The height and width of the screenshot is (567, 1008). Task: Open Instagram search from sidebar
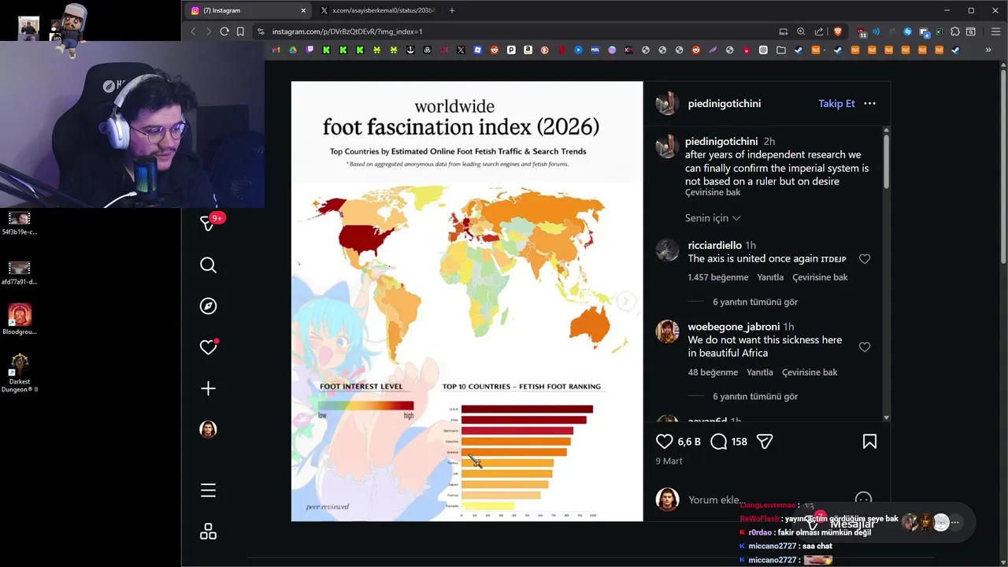click(x=208, y=265)
